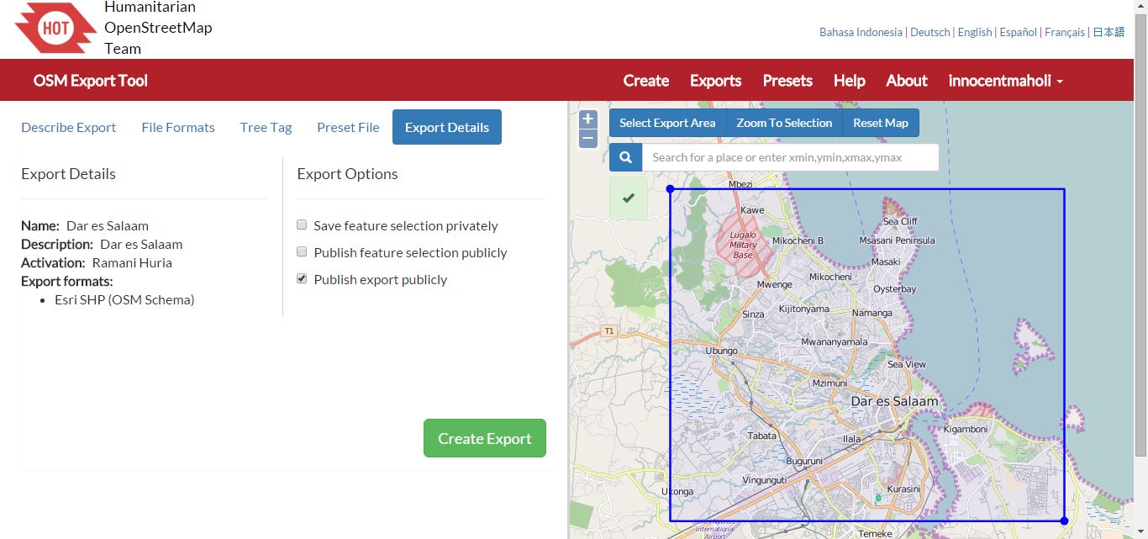Viewport: 1148px width, 539px height.
Task: Open Presets in the navigation bar
Action: (x=787, y=81)
